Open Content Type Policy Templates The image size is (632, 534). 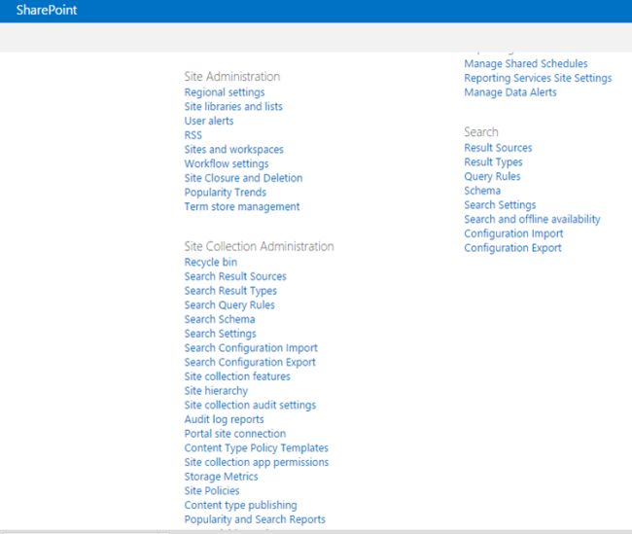pyautogui.click(x=257, y=447)
